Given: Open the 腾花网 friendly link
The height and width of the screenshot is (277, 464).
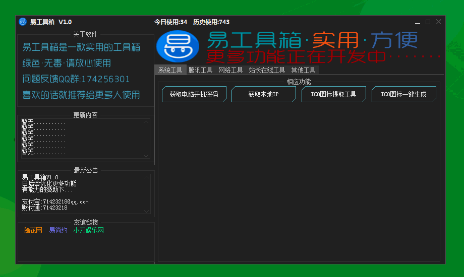Looking at the screenshot, I should point(33,230).
